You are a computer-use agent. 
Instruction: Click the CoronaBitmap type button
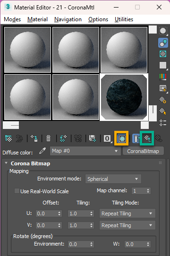coord(143,151)
